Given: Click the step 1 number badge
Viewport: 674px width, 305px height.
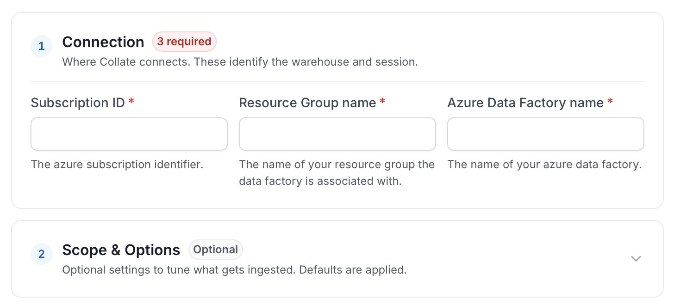Looking at the screenshot, I should coord(42,46).
